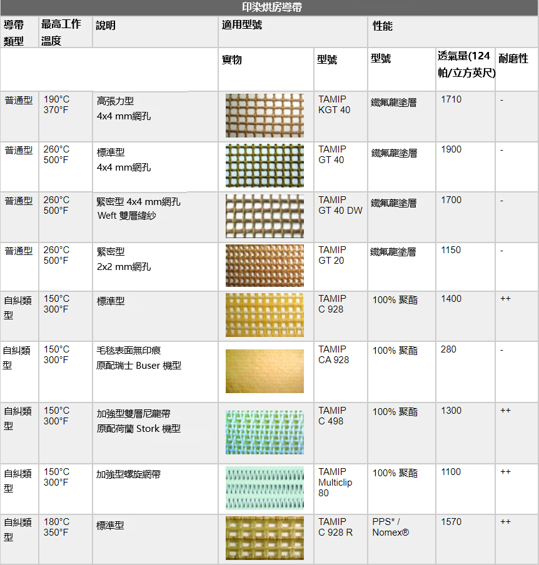The height and width of the screenshot is (565, 539).
Task: Select the TAMIP Multiclip 80 spiral image
Action: (x=264, y=488)
